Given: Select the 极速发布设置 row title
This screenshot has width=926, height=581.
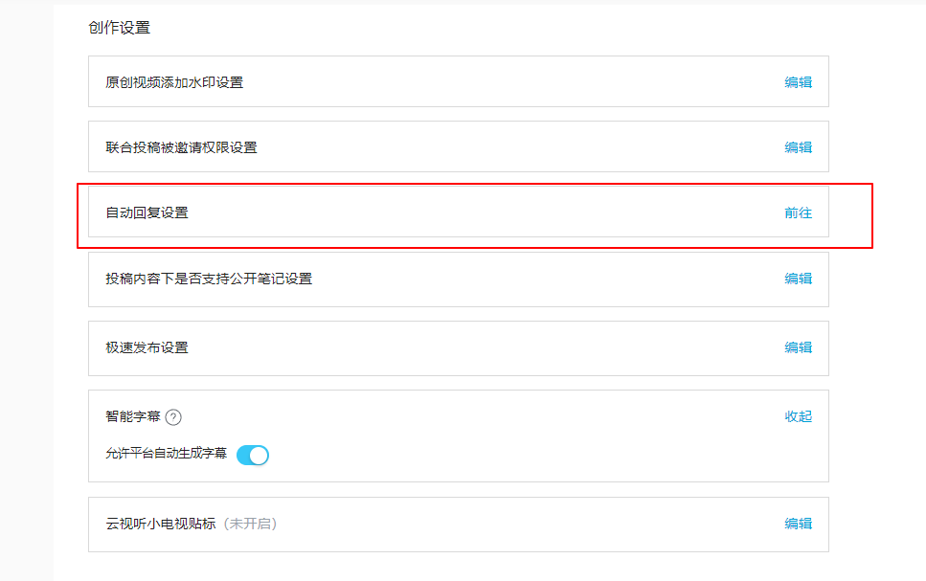Looking at the screenshot, I should coord(147,347).
